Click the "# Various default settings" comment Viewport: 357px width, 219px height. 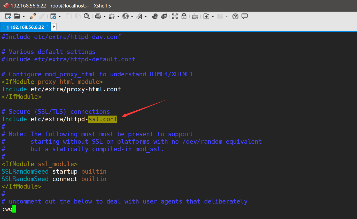click(49, 52)
